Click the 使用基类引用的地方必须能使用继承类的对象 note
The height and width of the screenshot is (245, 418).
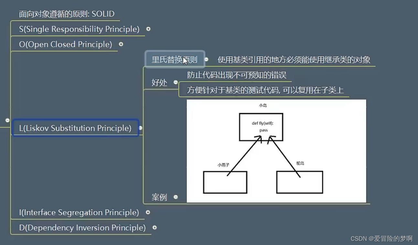(x=294, y=60)
